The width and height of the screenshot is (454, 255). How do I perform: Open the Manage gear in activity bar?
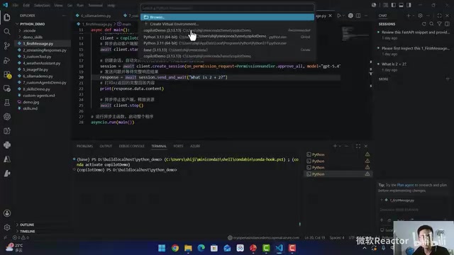coord(7,227)
